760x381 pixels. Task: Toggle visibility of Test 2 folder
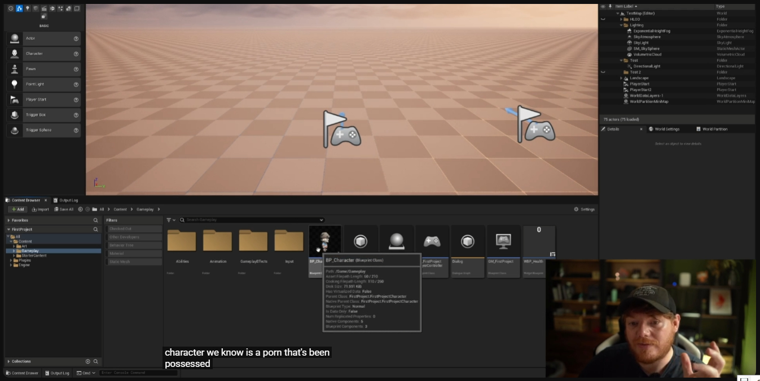click(x=603, y=72)
